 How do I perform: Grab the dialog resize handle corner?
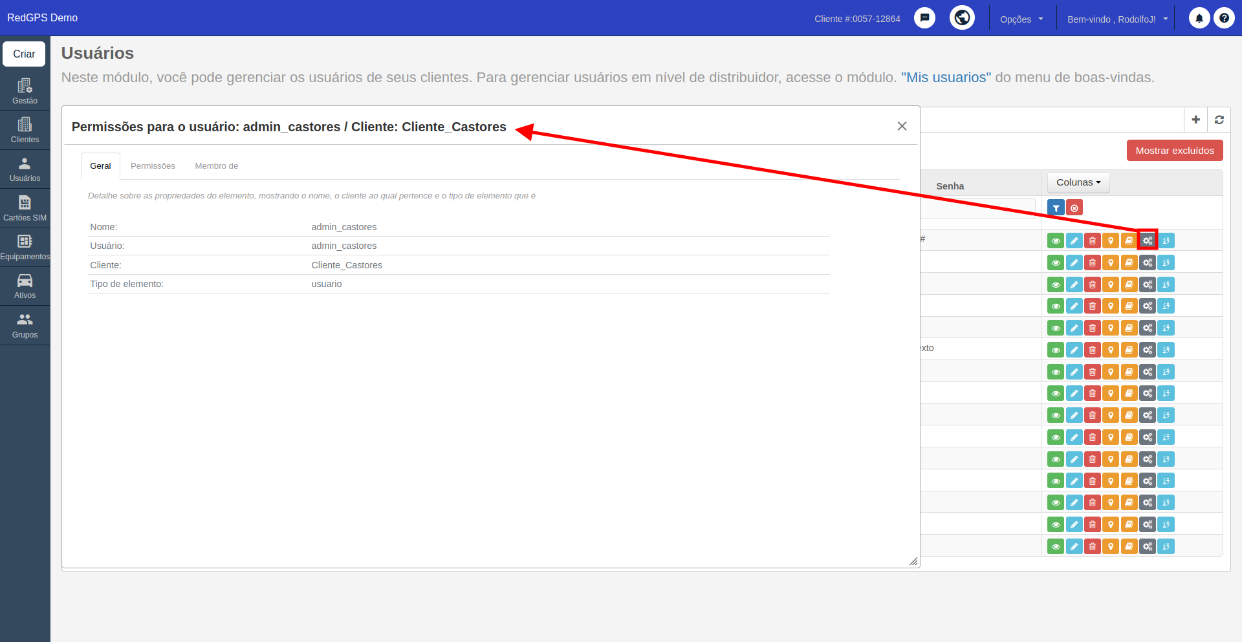913,561
